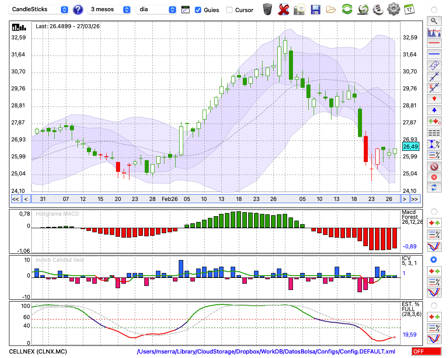This screenshot has height=358, width=448.
Task: Select the blue horizontal line tool
Action: (434, 54)
